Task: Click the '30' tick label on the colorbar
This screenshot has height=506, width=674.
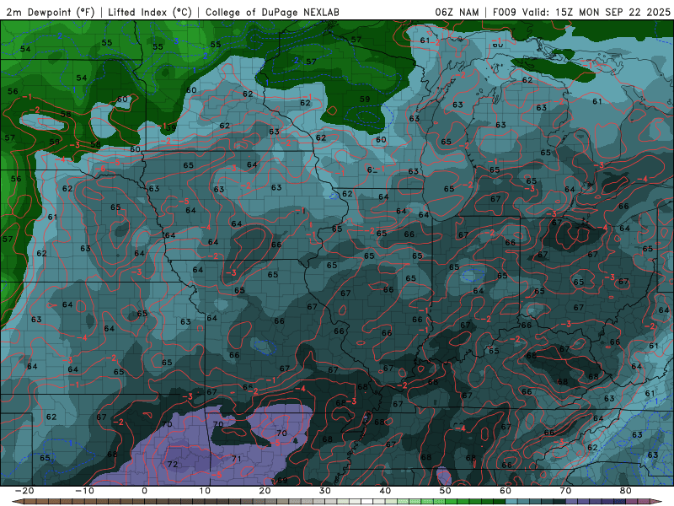Action: coord(325,491)
